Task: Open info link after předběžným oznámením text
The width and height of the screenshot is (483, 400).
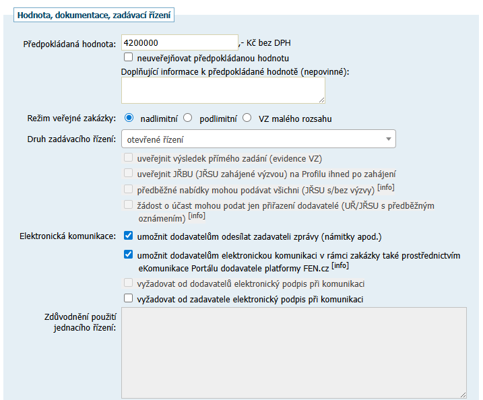Action: (197, 216)
